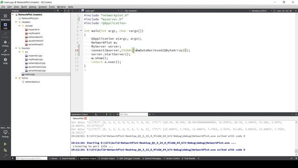Close the NetworkPlot output tab
The height and width of the screenshot is (168, 298).
pos(86,119)
